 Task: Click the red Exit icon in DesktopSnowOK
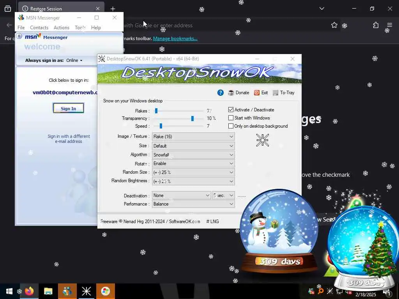pyautogui.click(x=256, y=93)
